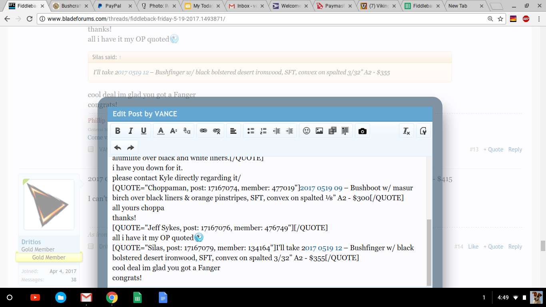Image resolution: width=546 pixels, height=307 pixels.
Task: Switch to the New Tab tab
Action: coord(465,6)
